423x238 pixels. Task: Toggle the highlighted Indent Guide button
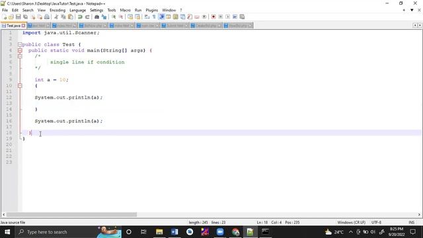[x=161, y=17]
